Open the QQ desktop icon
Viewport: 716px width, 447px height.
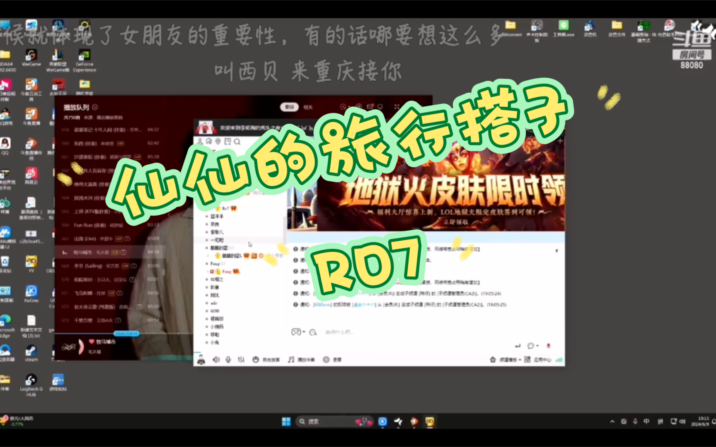coord(5,147)
